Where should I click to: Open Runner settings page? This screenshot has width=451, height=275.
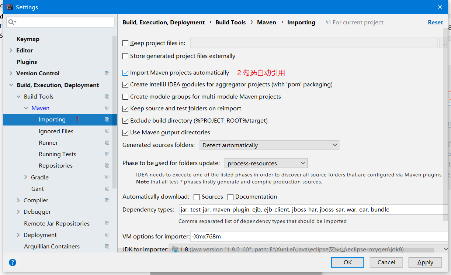(48, 143)
